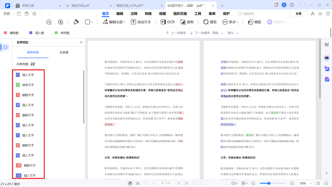
Task: Click the cloud upload icon
Action: (320, 14)
